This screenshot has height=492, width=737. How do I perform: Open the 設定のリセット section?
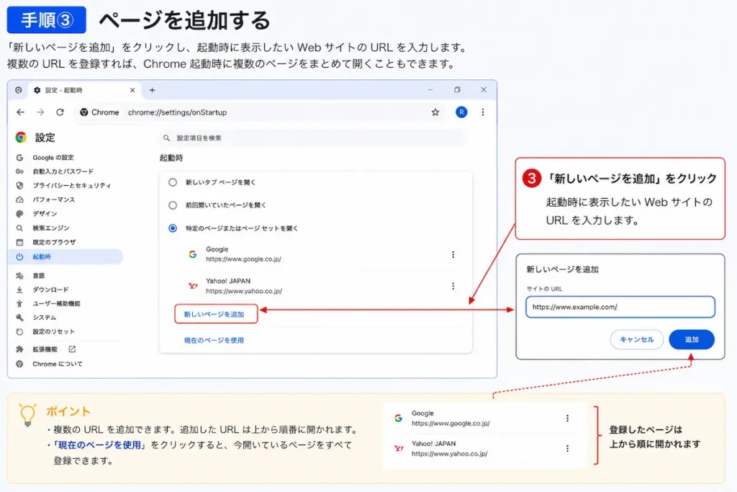(x=53, y=331)
